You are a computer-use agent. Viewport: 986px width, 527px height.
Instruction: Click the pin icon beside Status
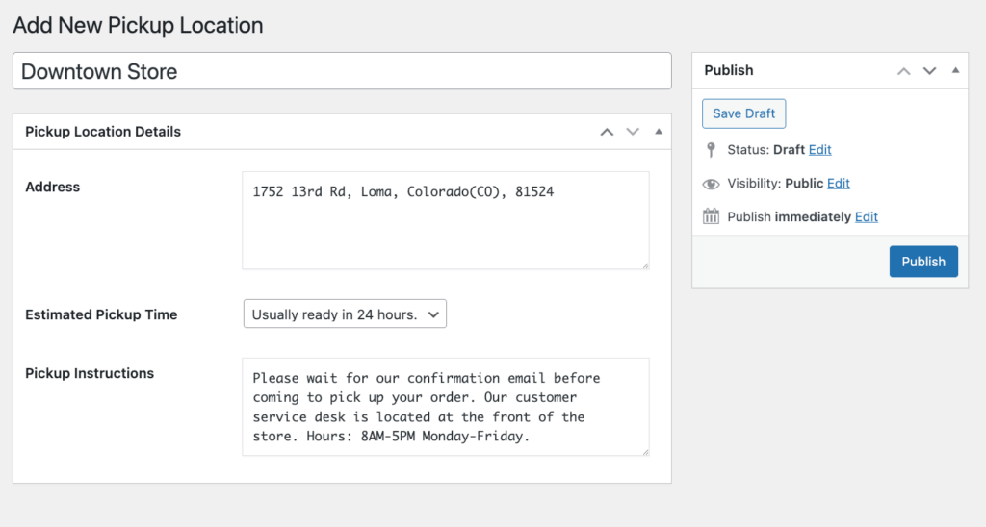tap(712, 150)
